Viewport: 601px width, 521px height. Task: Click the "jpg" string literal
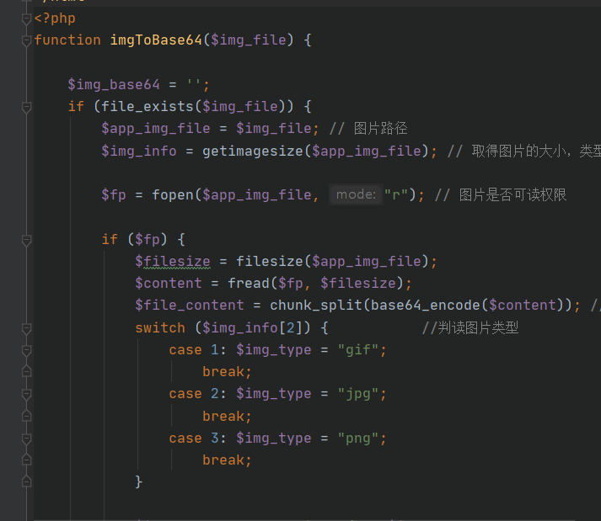coord(358,394)
